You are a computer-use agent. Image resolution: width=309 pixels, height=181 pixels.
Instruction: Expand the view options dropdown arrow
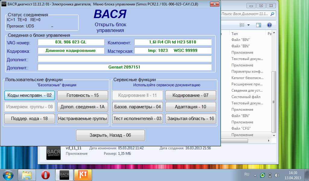(248, 25)
